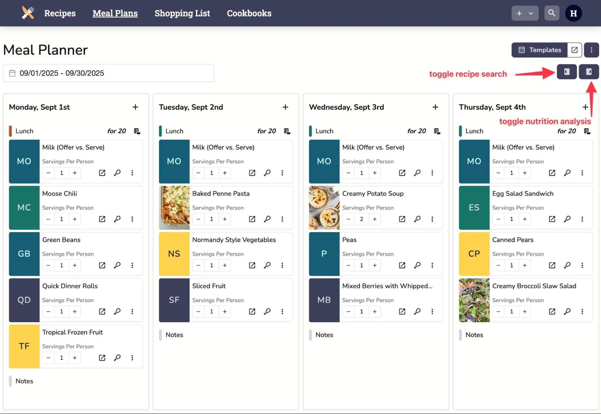The height and width of the screenshot is (414, 601).
Task: Click the fork-and-knife app logo
Action: (x=28, y=13)
